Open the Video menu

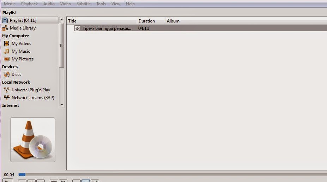(66, 4)
